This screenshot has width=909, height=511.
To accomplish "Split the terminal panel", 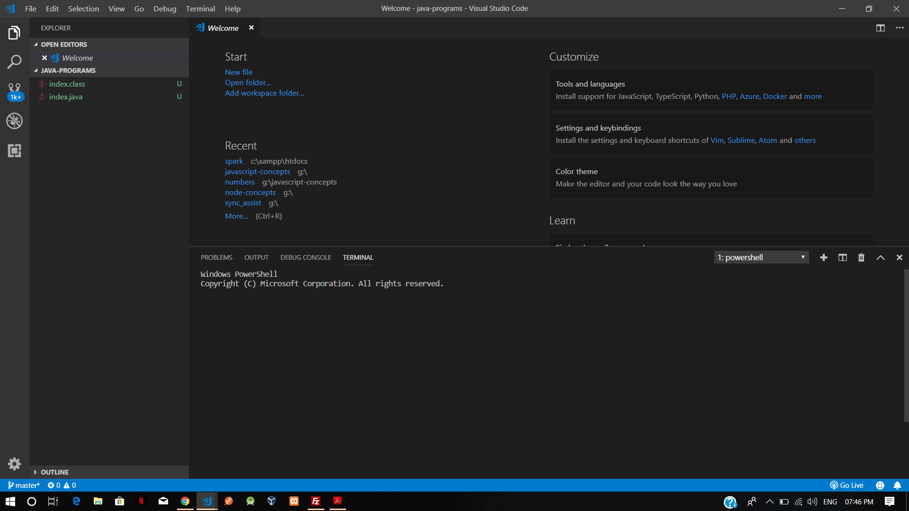I will (x=842, y=257).
